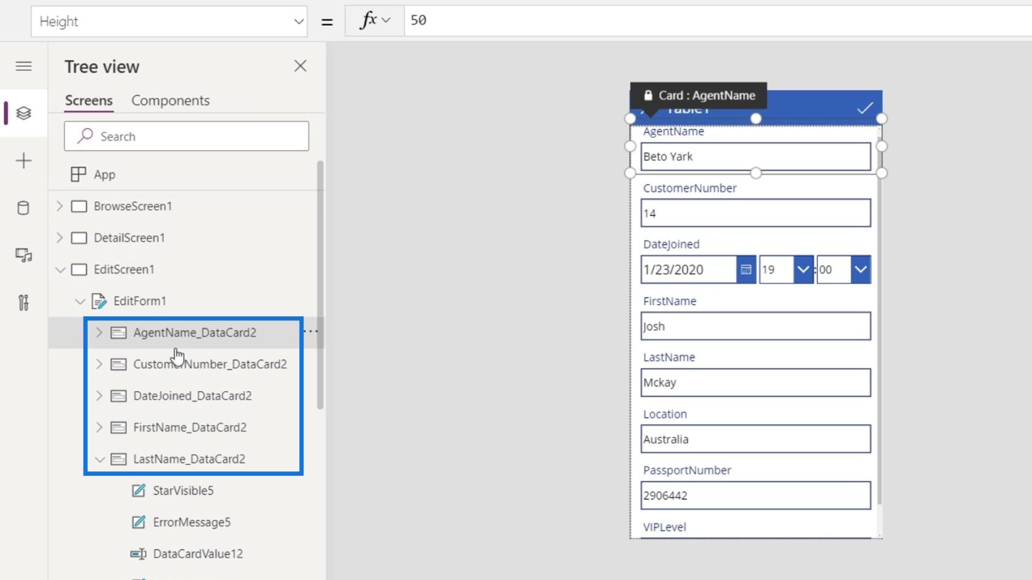Click the CustomerNumber_DataCard2 card icon
Screen dimensions: 1032x580
[x=119, y=365]
